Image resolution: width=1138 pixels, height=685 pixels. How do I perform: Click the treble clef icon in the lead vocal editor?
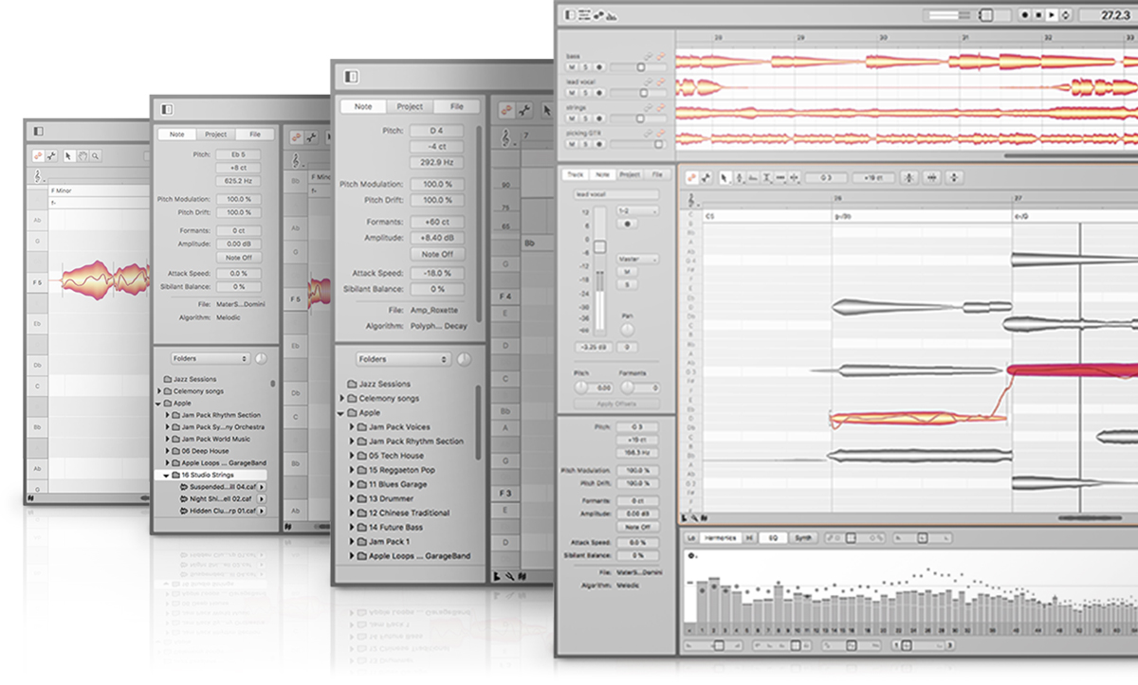[x=691, y=201]
